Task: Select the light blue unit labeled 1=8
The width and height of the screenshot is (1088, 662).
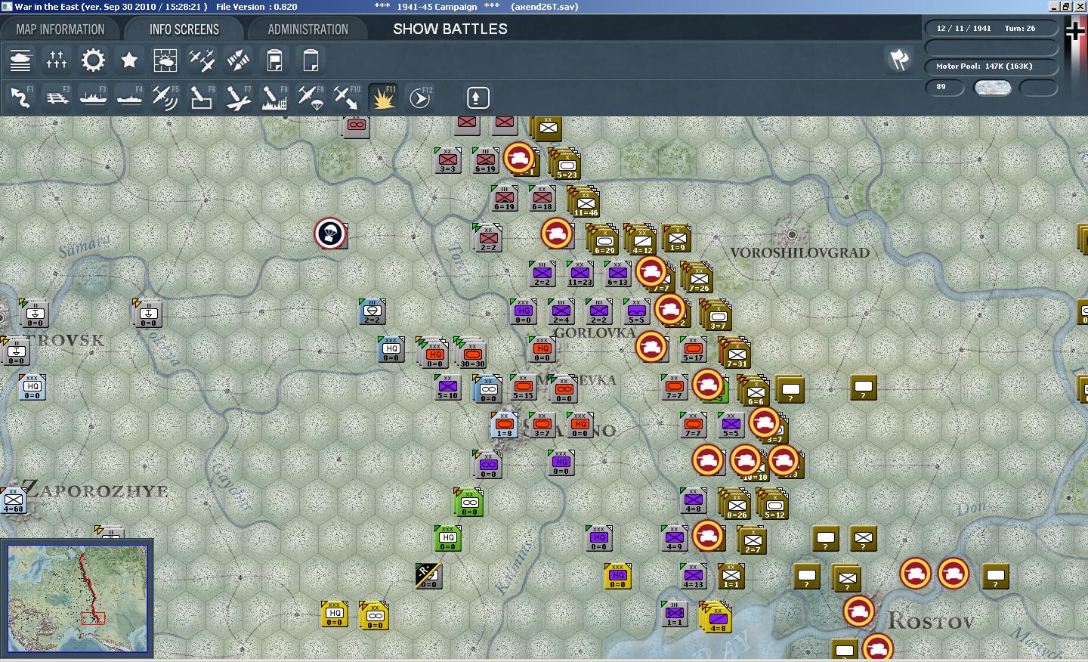Action: (x=504, y=424)
